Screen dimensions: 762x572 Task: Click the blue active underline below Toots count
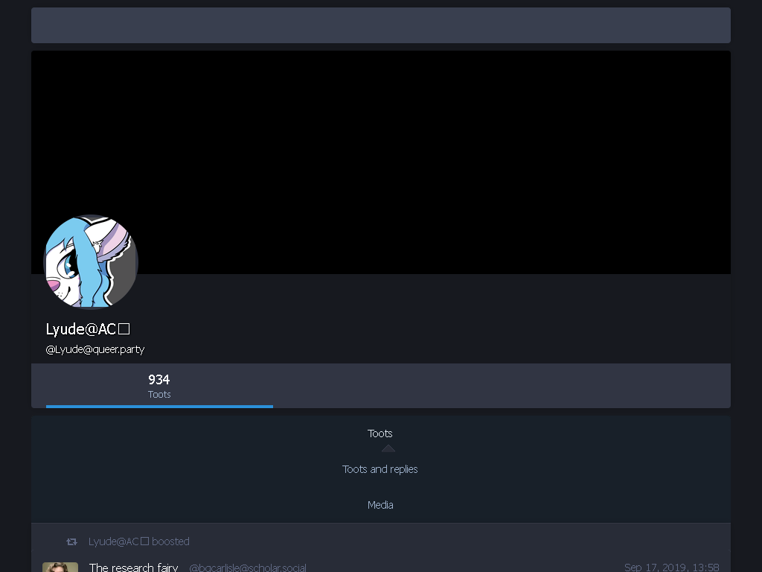point(159,407)
